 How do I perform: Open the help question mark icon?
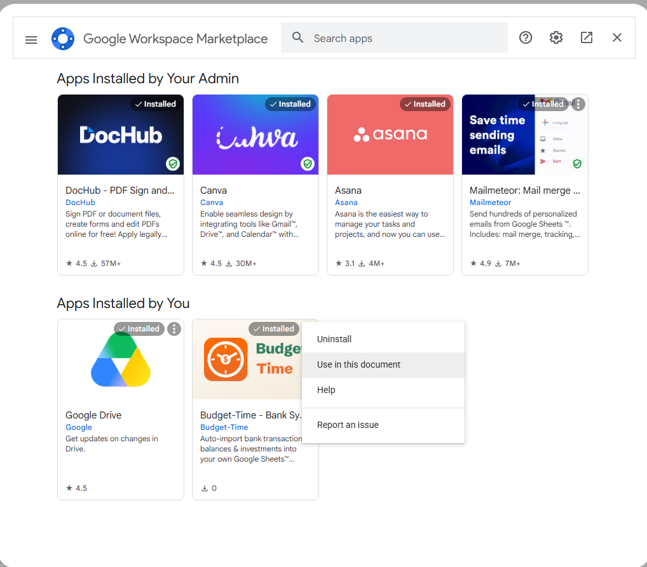tap(525, 37)
